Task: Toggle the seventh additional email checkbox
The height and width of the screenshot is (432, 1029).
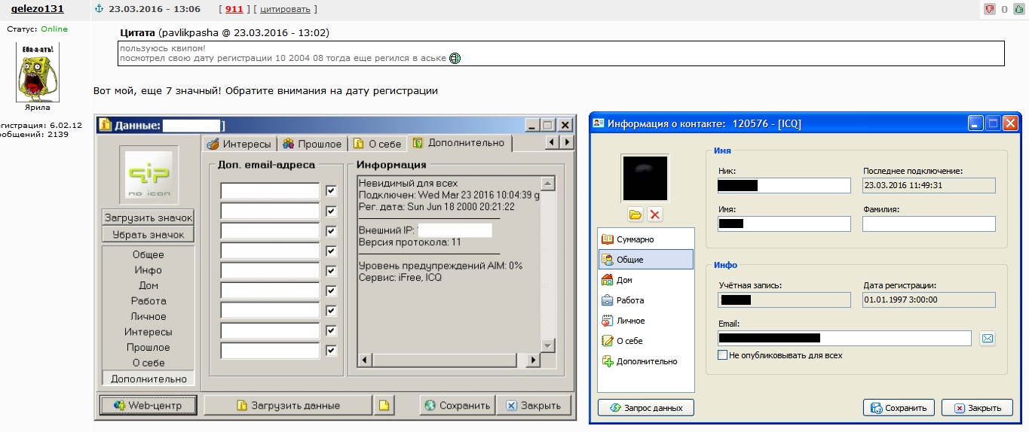Action: [x=331, y=311]
